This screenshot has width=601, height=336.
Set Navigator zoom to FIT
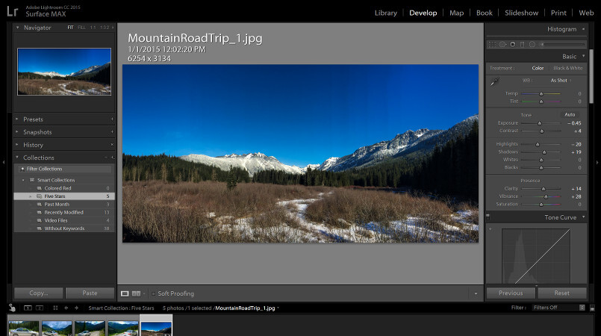tap(70, 28)
